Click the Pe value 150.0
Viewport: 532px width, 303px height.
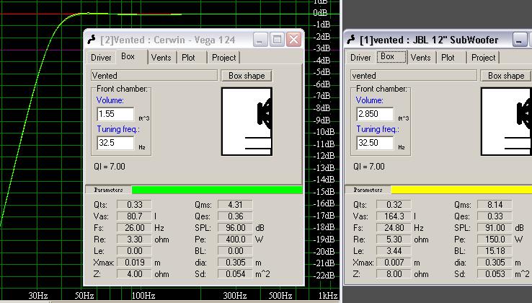point(495,240)
